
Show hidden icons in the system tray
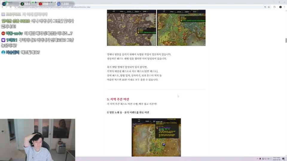257,159
